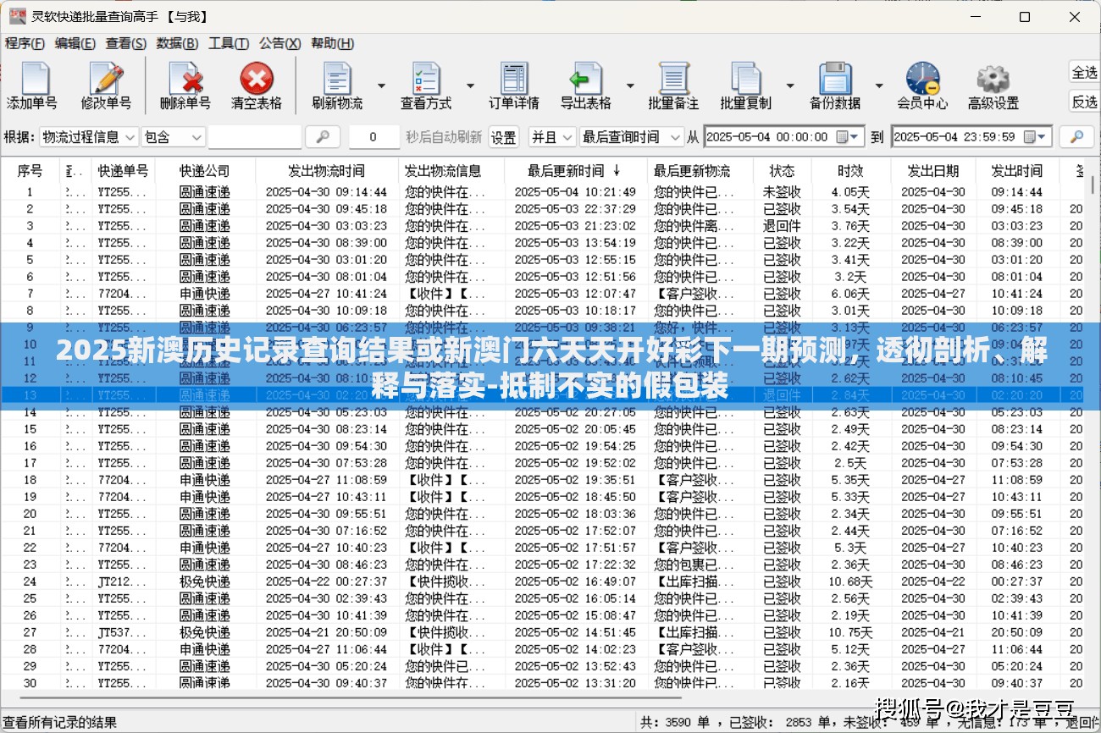Open the 查看(S) menu
The height and width of the screenshot is (733, 1101).
coord(125,43)
